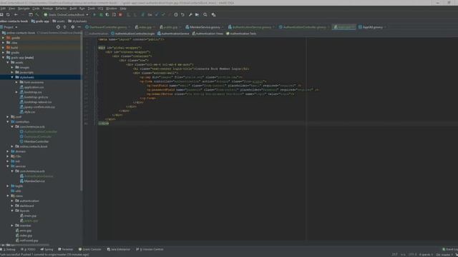The image size is (458, 257).
Task: Click the stylesheets breadcrumb in navigation bar
Action: point(77,21)
